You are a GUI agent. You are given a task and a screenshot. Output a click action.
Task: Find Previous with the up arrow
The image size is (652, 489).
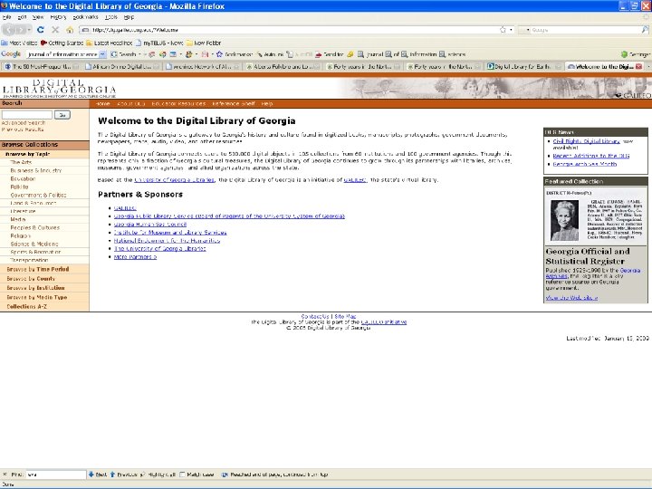124,474
